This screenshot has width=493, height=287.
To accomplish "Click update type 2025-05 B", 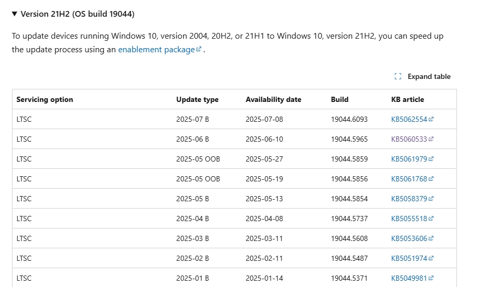I will click(192, 199).
